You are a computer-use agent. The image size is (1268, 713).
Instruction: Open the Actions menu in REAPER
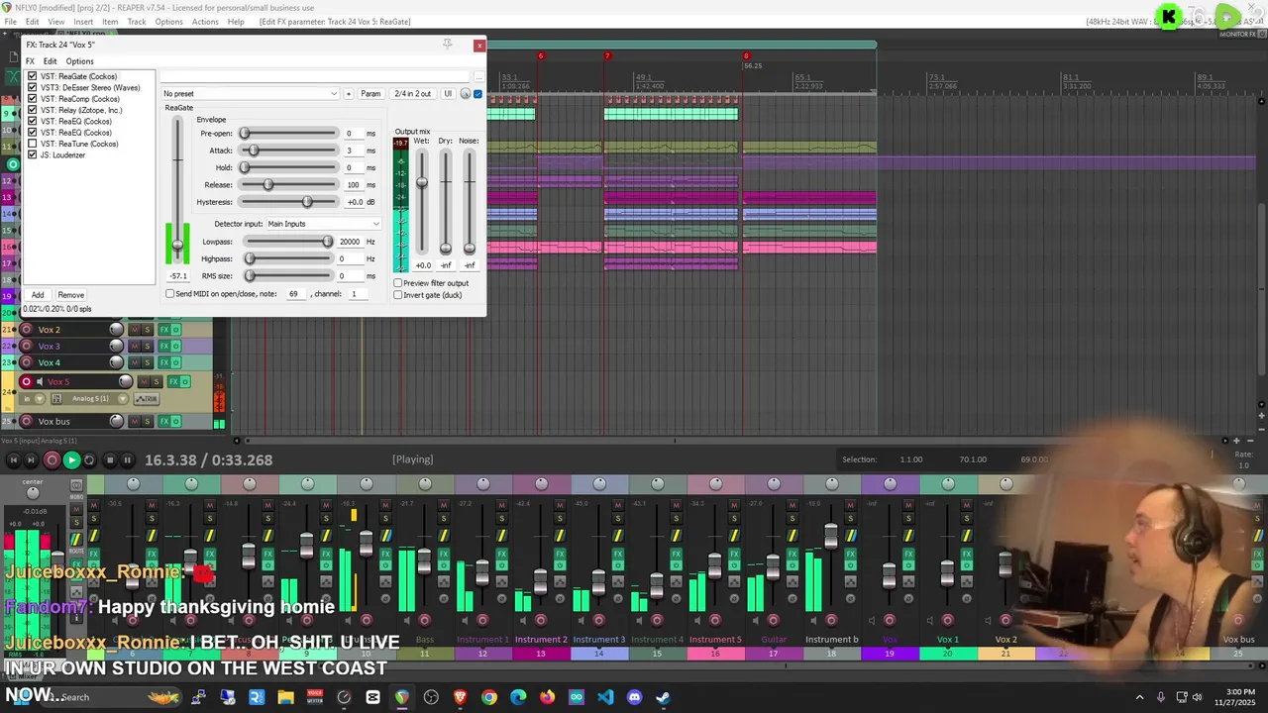click(x=205, y=22)
